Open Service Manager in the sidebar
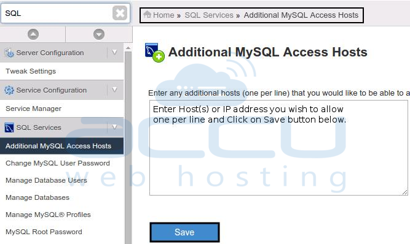This screenshot has height=244, width=410. (33, 109)
